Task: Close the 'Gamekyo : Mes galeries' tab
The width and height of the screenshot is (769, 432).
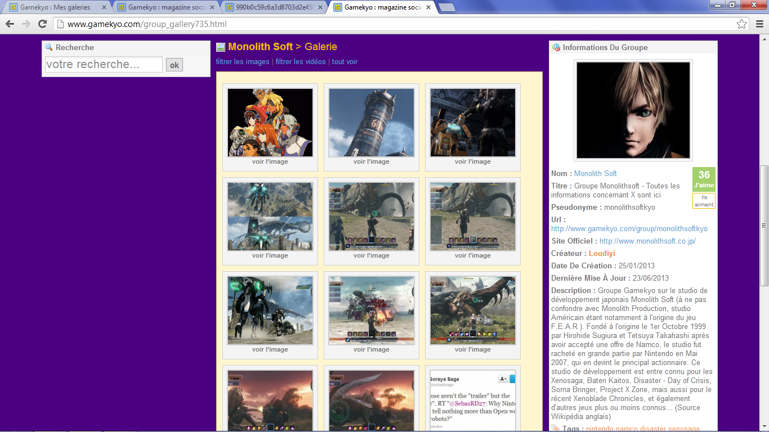Action: [104, 7]
